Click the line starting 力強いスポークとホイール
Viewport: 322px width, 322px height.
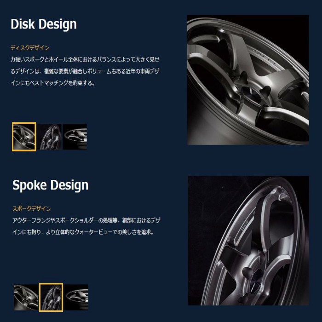(85, 59)
